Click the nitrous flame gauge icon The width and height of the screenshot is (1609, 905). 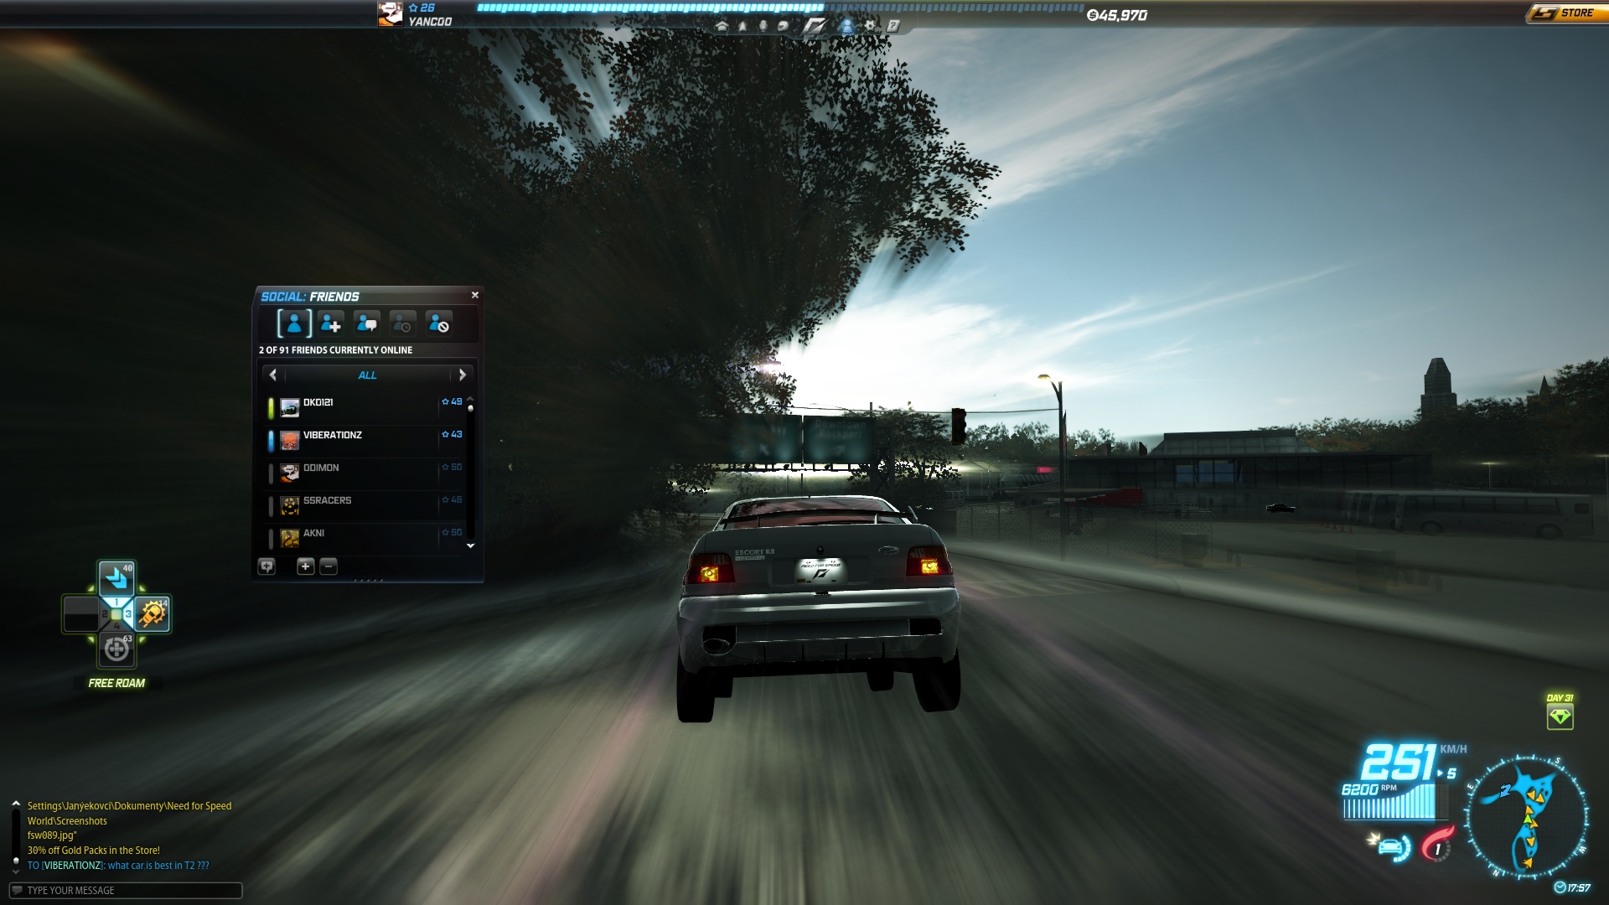pyautogui.click(x=1437, y=845)
